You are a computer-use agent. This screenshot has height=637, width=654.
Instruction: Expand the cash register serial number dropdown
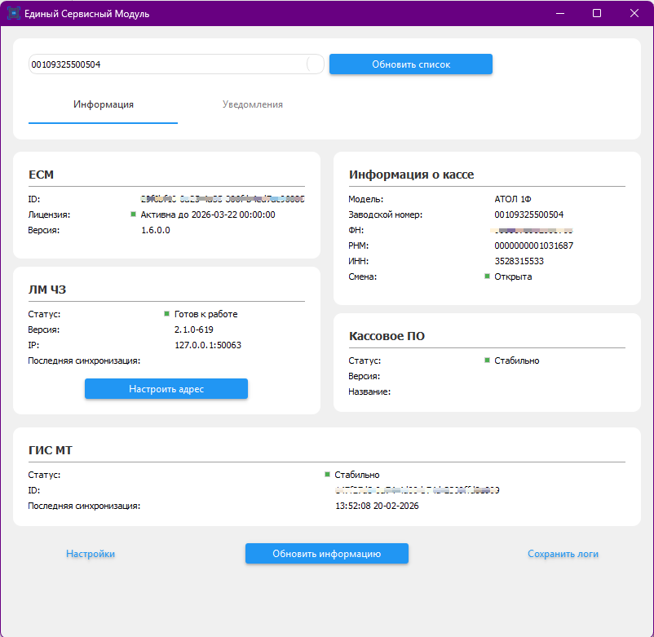tap(315, 64)
